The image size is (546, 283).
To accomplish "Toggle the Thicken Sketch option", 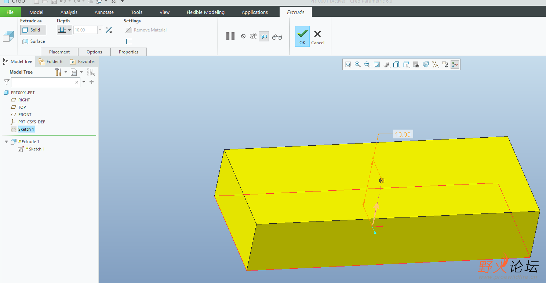I will click(x=129, y=41).
